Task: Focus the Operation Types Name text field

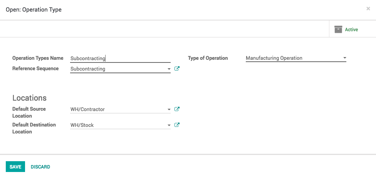Action: (x=119, y=58)
